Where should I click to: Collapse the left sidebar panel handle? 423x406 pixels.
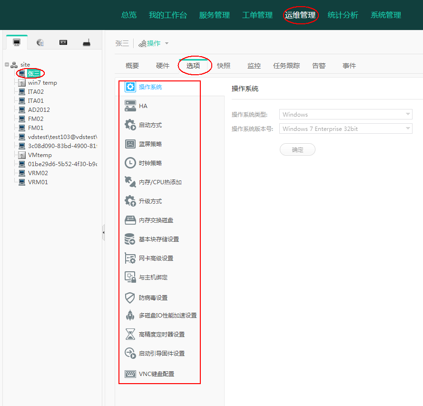click(x=103, y=232)
